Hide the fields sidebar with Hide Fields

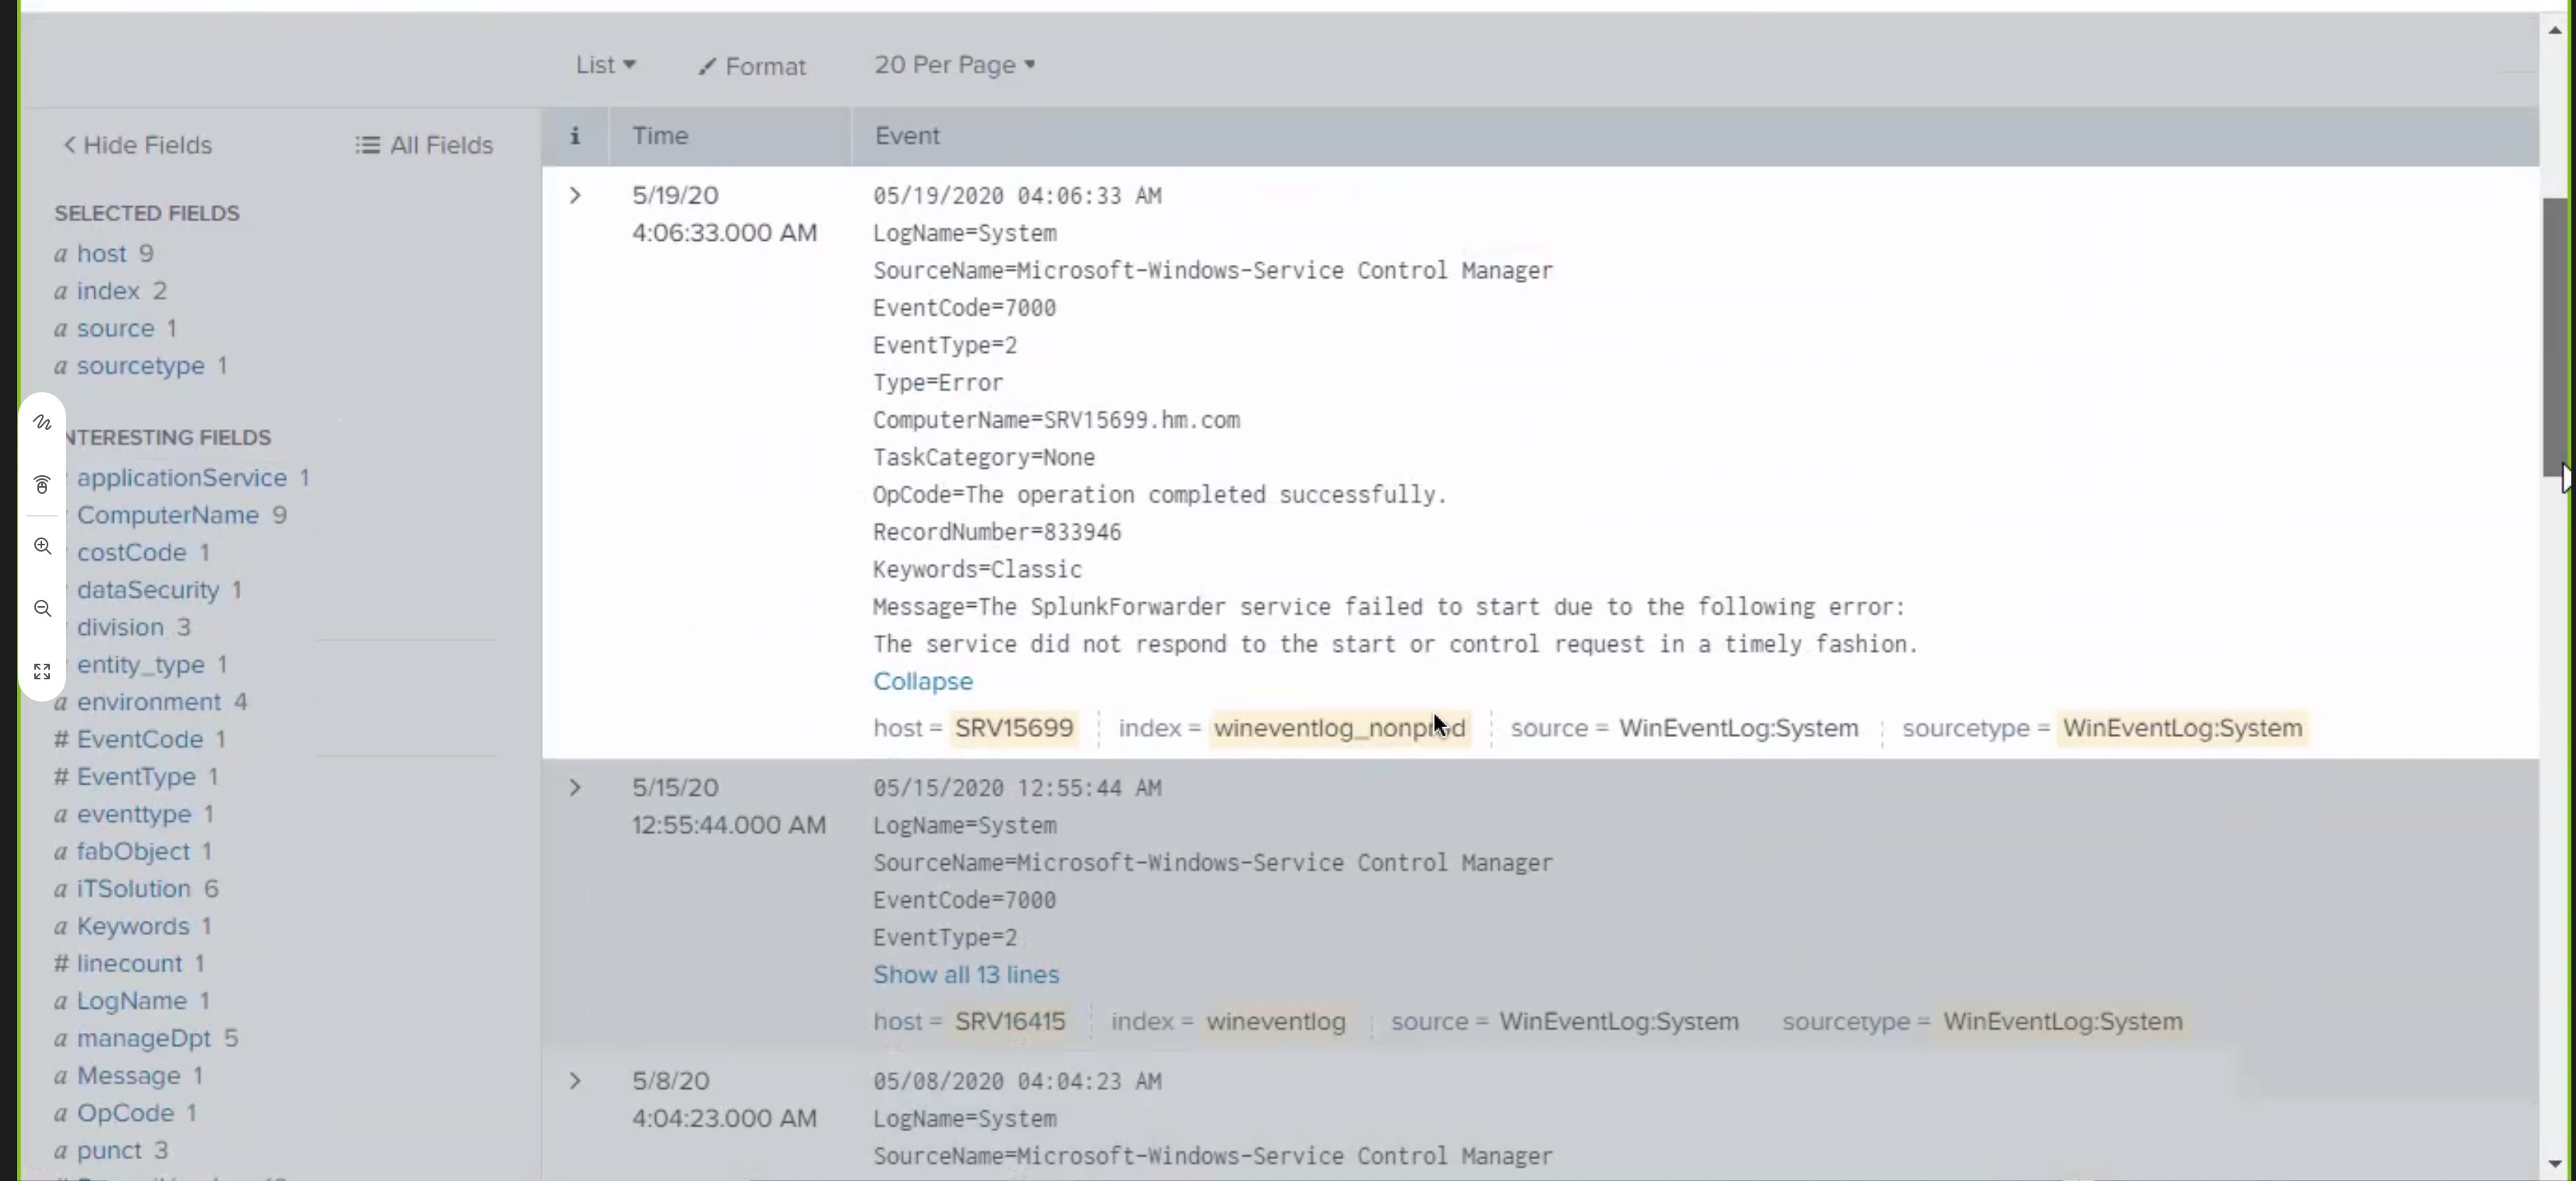click(137, 145)
